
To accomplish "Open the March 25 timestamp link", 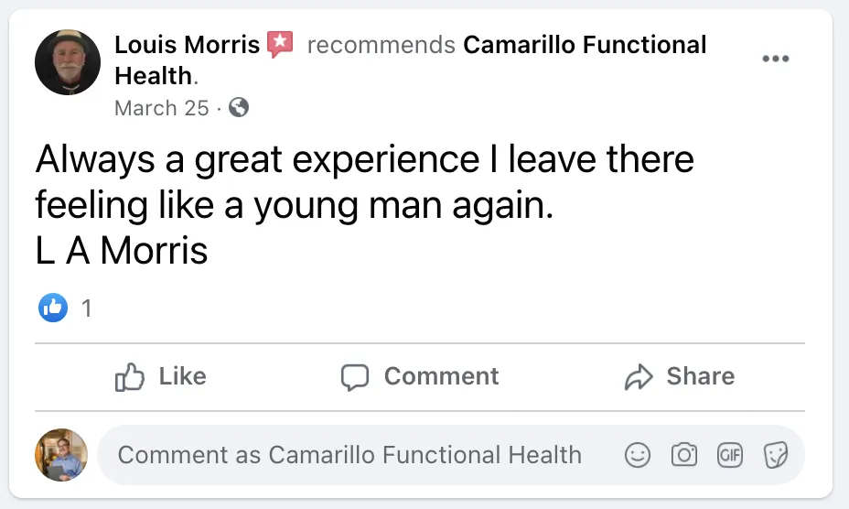I will pyautogui.click(x=162, y=108).
